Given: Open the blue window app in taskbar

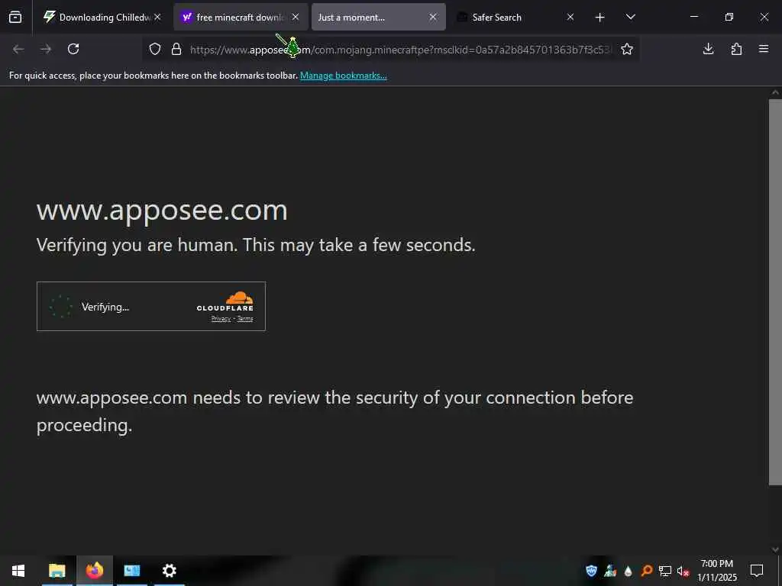Looking at the screenshot, I should click(x=131, y=571).
